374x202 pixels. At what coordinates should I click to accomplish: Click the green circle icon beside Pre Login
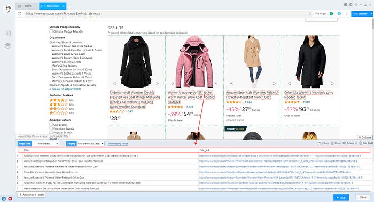coord(331,14)
